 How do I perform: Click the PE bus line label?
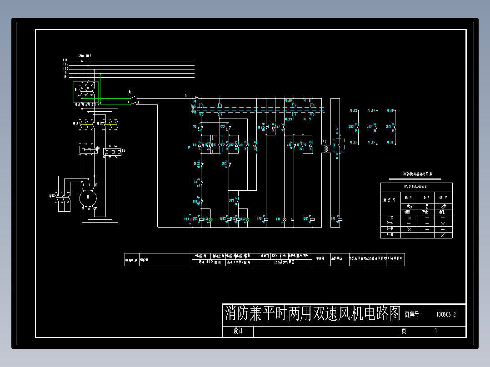[65, 77]
